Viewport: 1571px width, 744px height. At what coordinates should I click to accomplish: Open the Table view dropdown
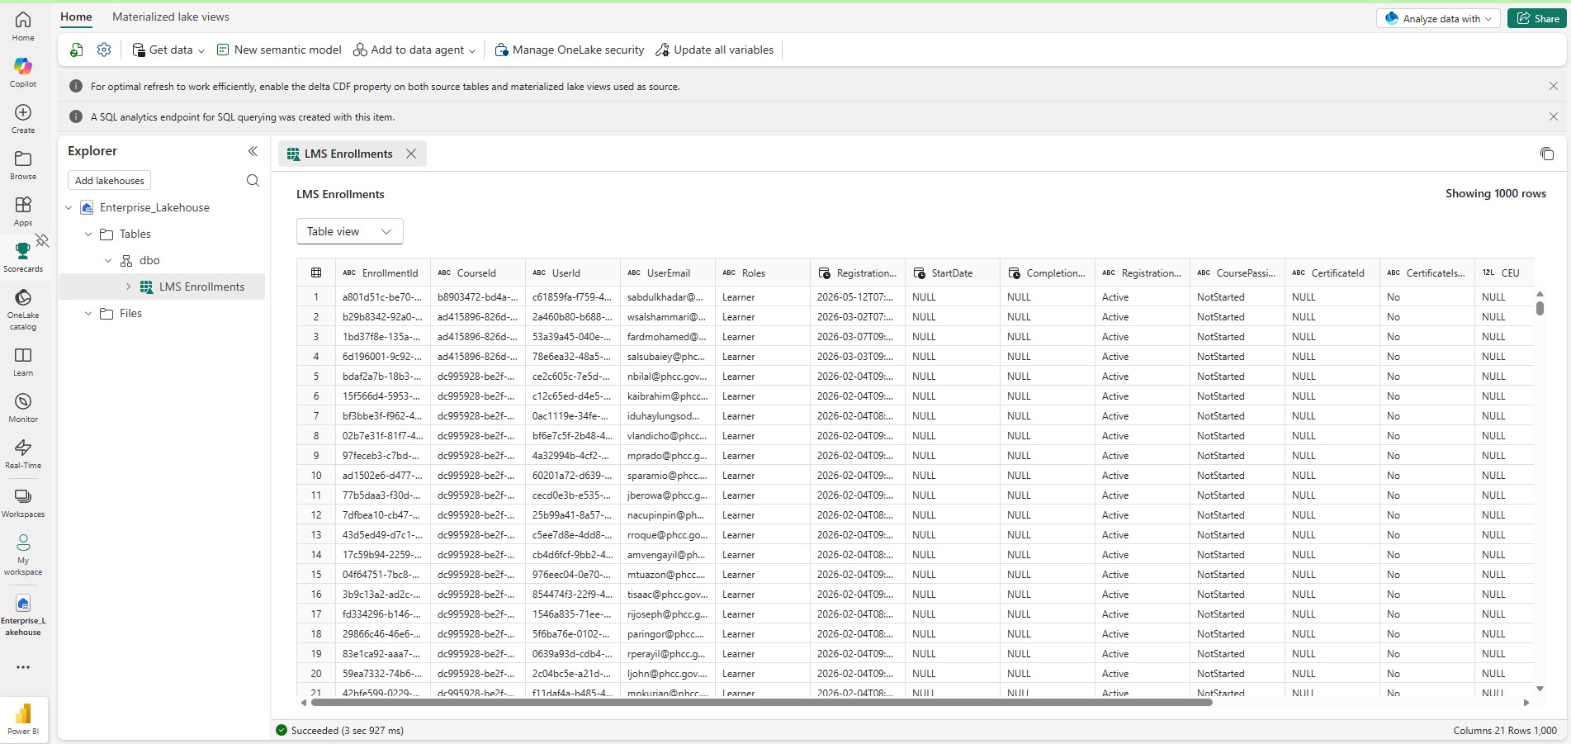coord(350,231)
